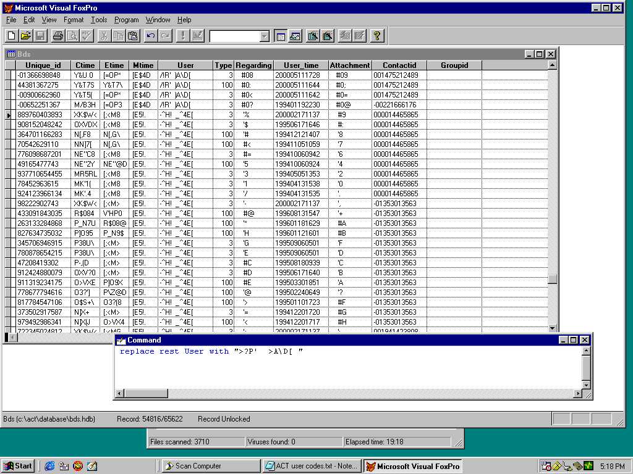Viewport: 633px width, 474px height.
Task: Click the Run exclamation mark icon
Action: tap(183, 36)
